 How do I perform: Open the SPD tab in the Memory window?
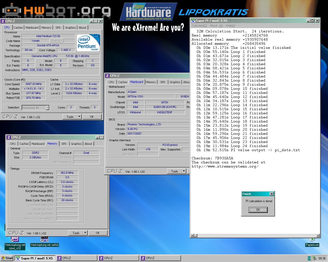tap(64, 144)
